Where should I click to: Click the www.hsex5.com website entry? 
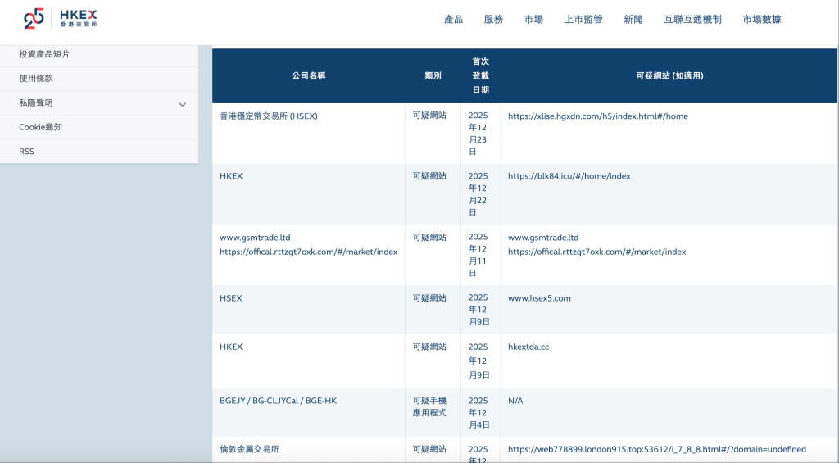pyautogui.click(x=539, y=298)
